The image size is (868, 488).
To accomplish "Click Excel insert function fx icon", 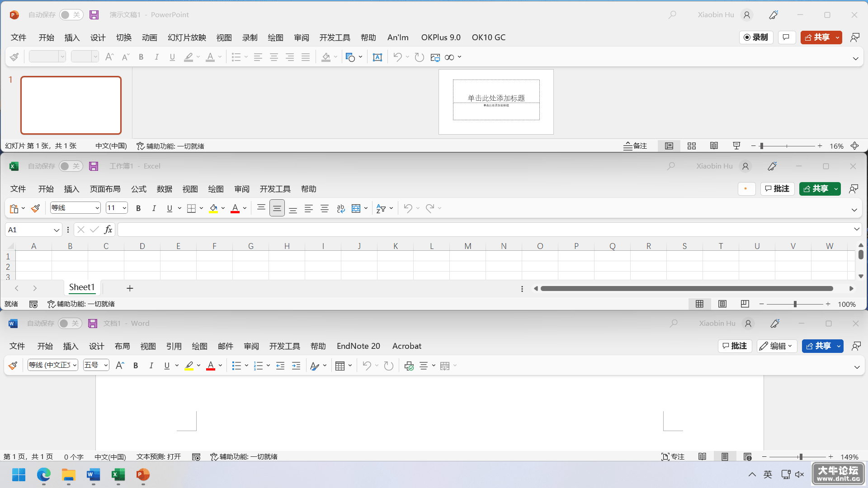I will pyautogui.click(x=108, y=230).
